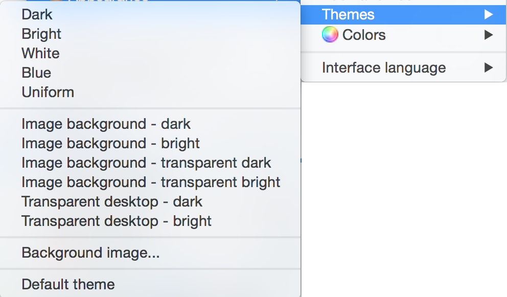The width and height of the screenshot is (507, 297).
Task: Apply the White theme
Action: [40, 53]
